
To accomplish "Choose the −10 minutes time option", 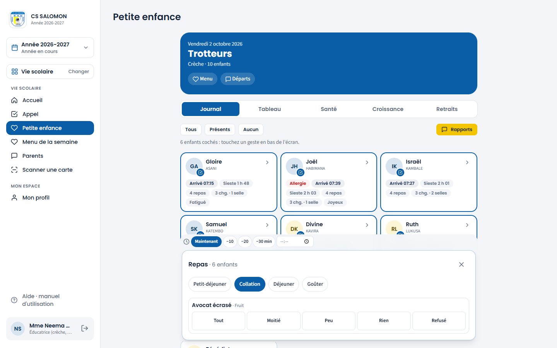I will pos(230,241).
